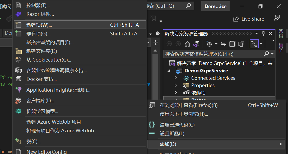Screen dimensions: 288x154
Task: Open the pending changes filter dropdown arrow
Action: coord(216,44)
